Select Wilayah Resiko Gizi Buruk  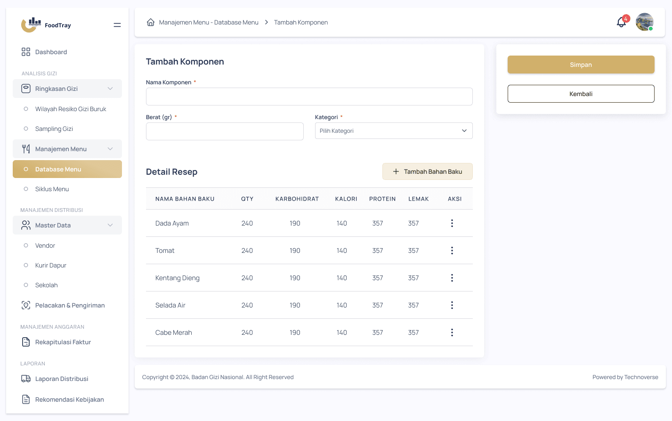(71, 109)
